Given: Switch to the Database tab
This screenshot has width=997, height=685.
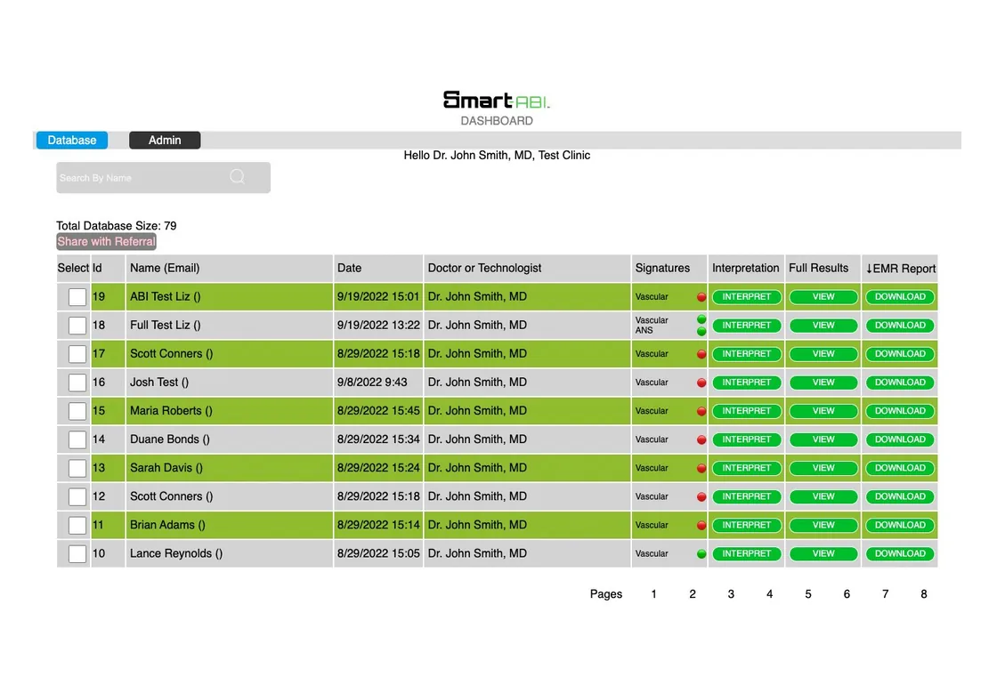Looking at the screenshot, I should tap(72, 140).
